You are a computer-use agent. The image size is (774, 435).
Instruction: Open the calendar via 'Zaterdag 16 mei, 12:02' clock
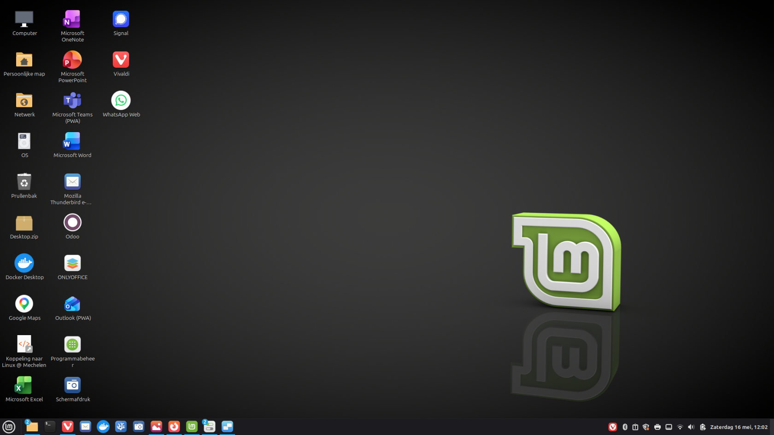(x=739, y=427)
